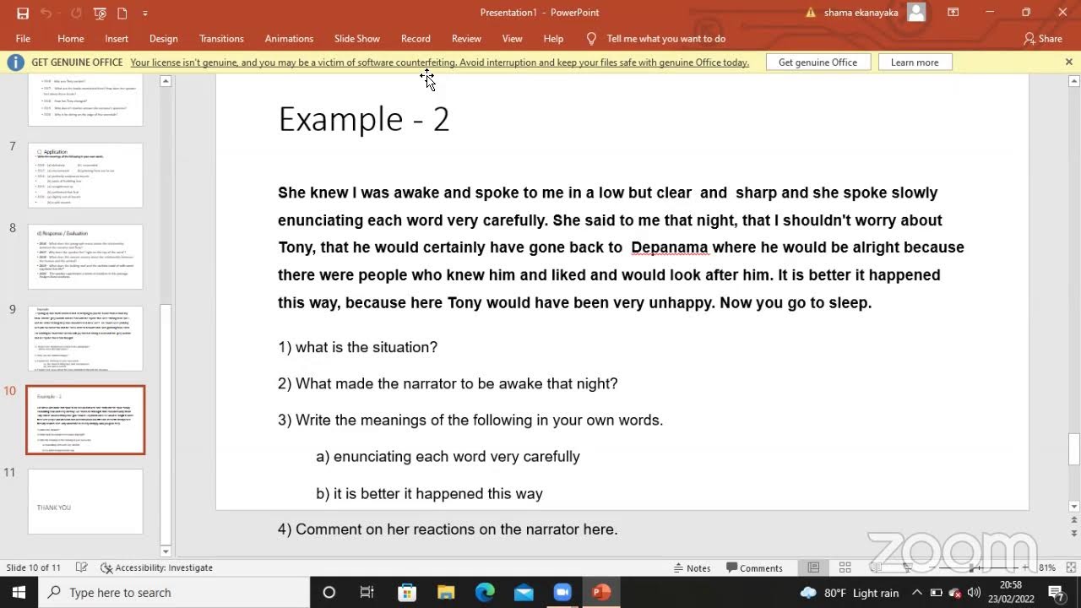This screenshot has width=1081, height=608.
Task: Open the Zoom app from the taskbar
Action: point(562,593)
